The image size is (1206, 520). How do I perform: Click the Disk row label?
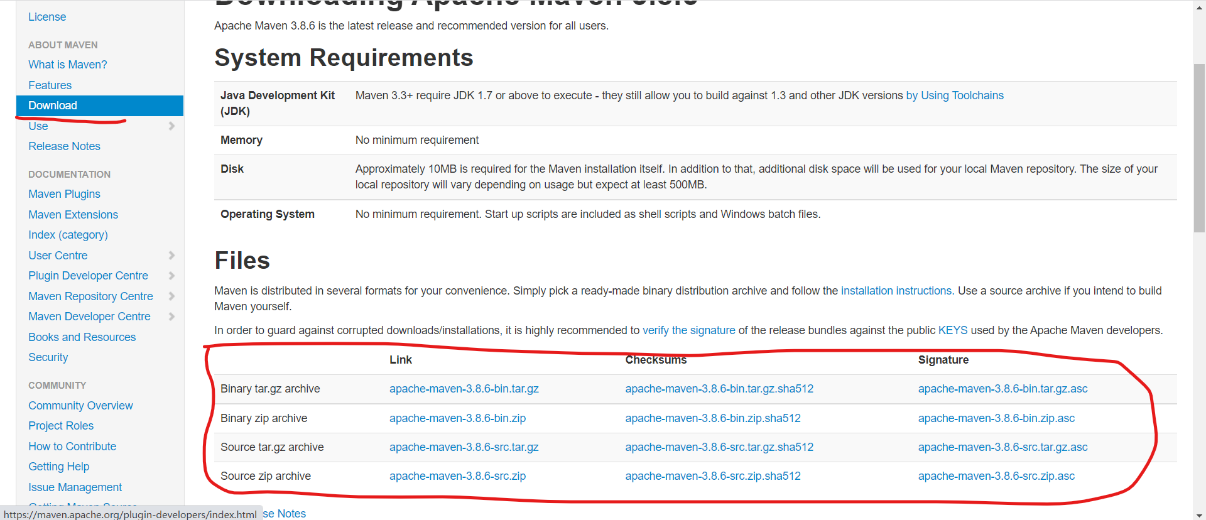232,169
